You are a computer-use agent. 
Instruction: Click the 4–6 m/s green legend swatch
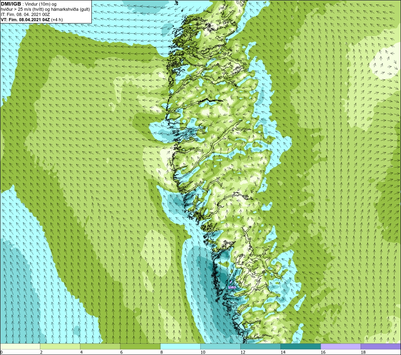[100, 346]
